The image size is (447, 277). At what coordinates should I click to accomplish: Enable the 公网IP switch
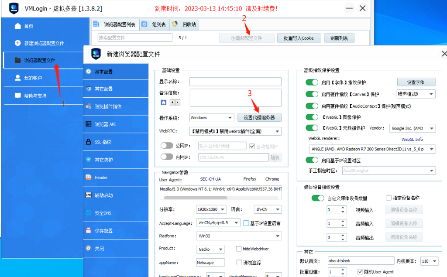point(167,145)
